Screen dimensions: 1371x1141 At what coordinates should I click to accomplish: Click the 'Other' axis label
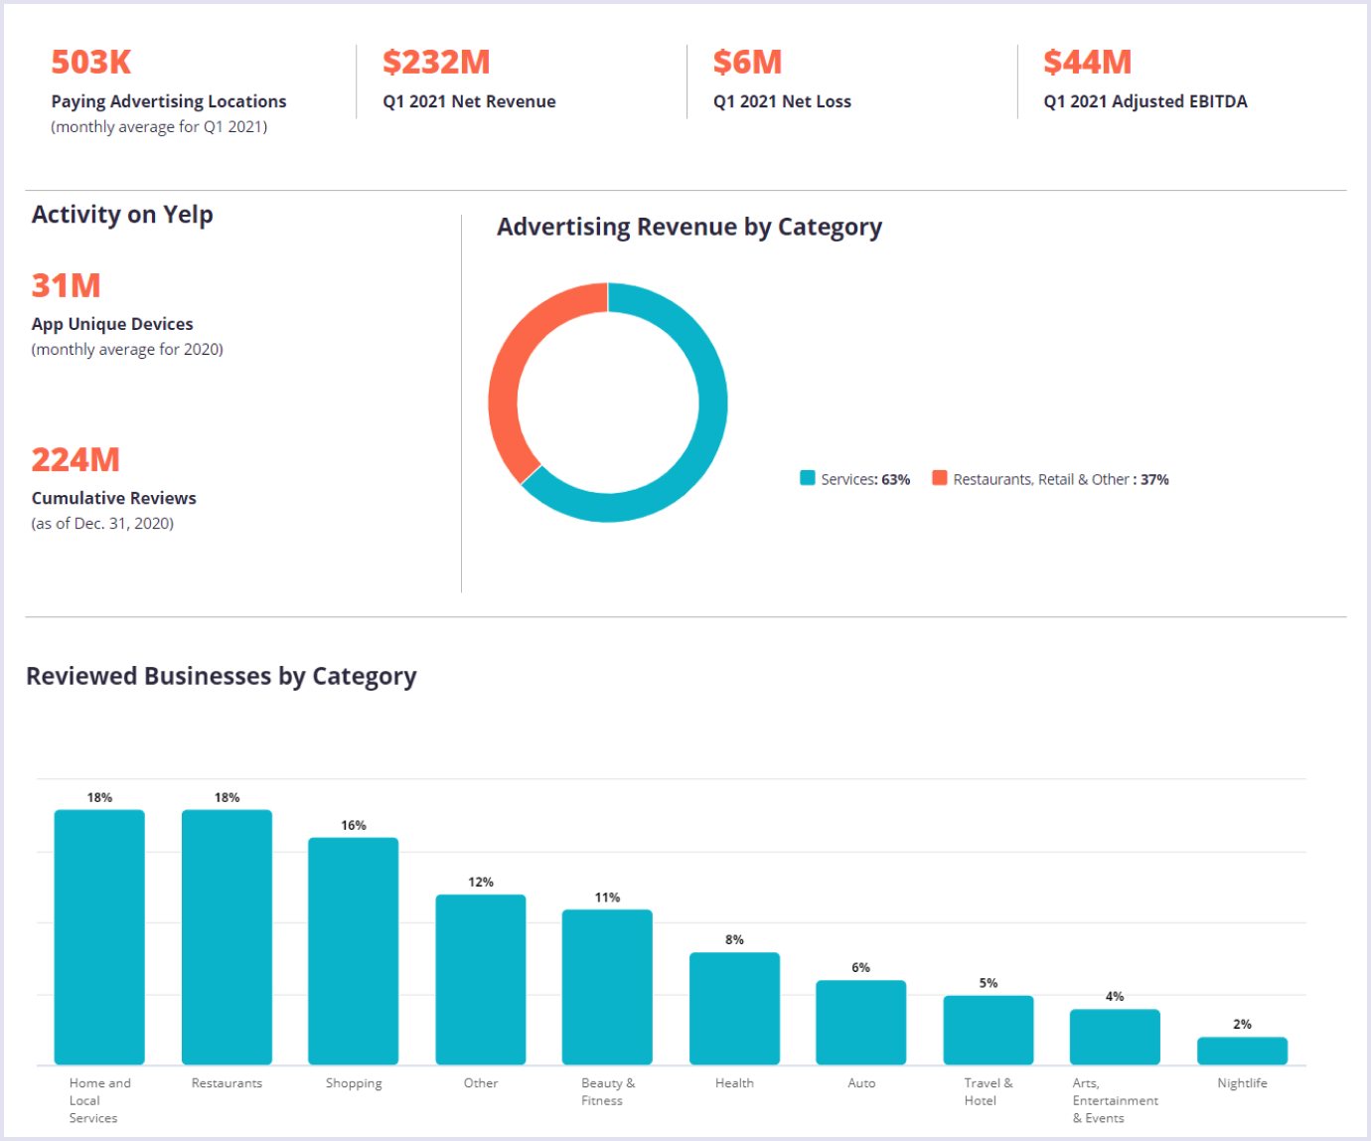pyautogui.click(x=481, y=1083)
